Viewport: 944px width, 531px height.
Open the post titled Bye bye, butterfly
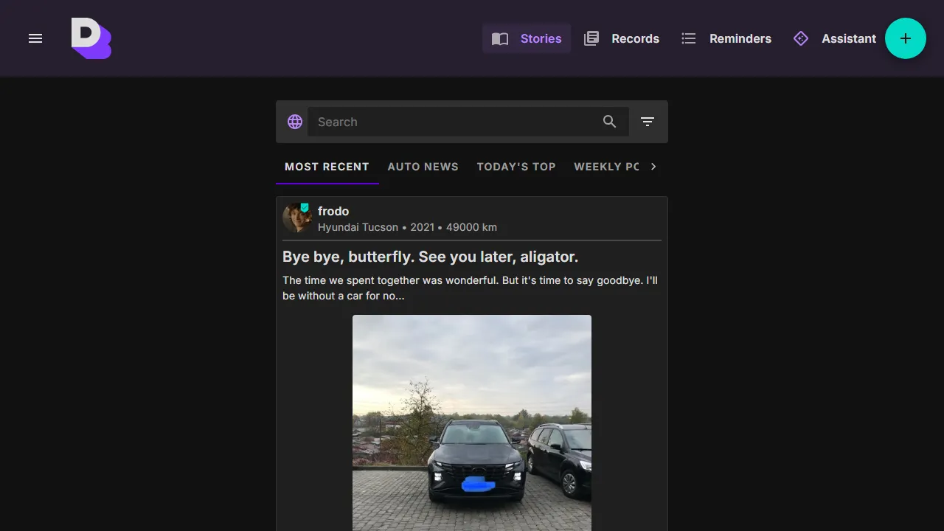[430, 257]
